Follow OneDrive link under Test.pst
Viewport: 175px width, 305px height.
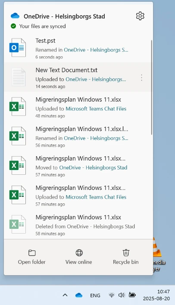point(96,50)
